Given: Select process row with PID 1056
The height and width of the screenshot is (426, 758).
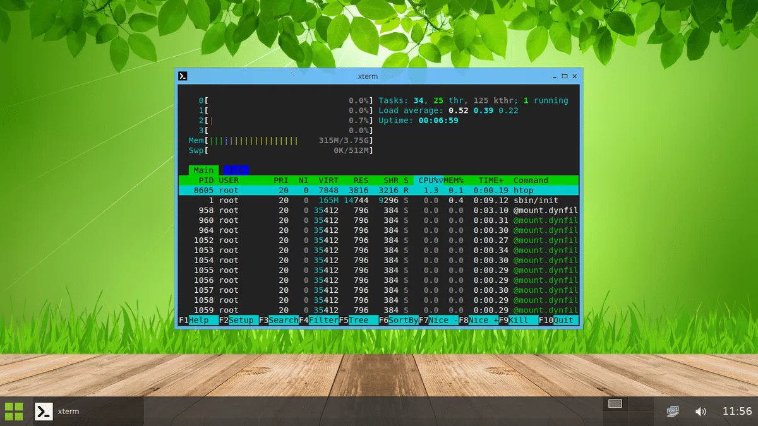Looking at the screenshot, I should (x=378, y=280).
